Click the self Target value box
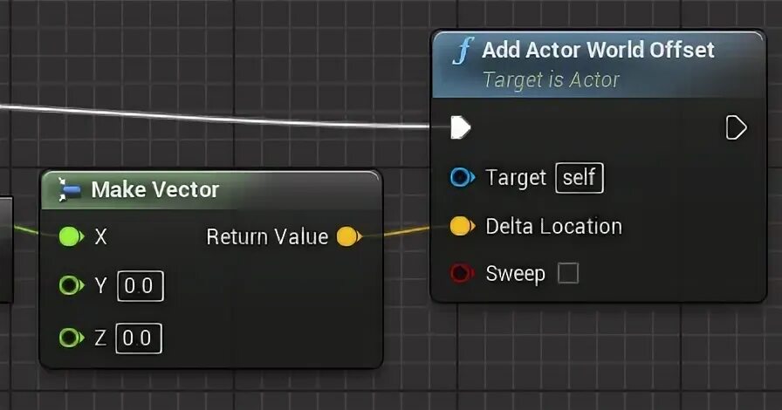Screen dimensions: 782x410 pyautogui.click(x=580, y=178)
